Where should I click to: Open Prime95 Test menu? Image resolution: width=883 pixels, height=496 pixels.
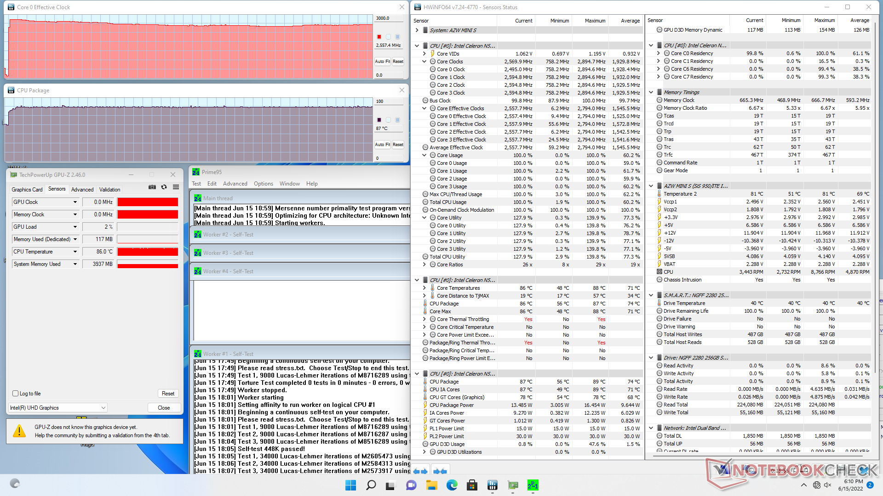pos(196,184)
